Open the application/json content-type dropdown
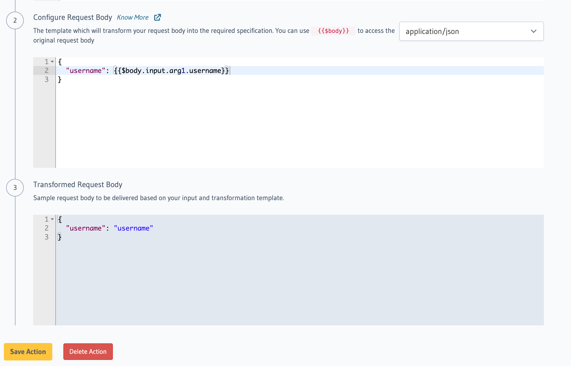The image size is (571, 366). [x=470, y=32]
